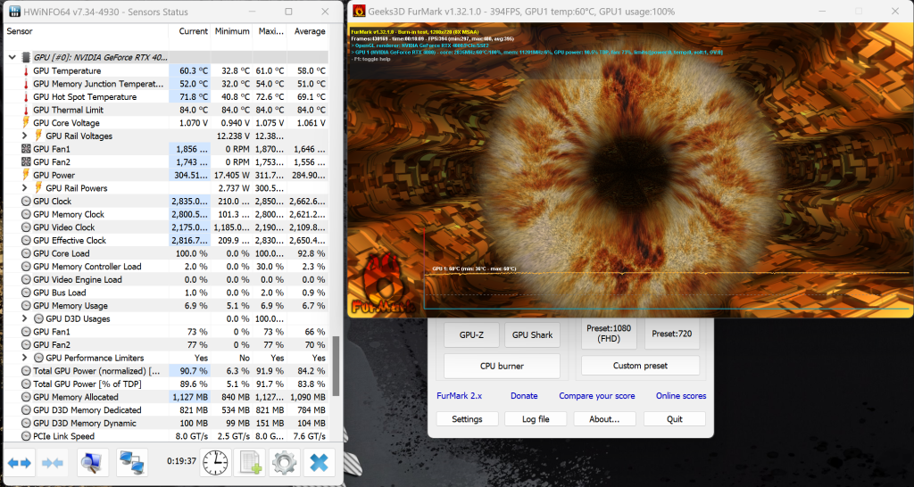
Task: Click the expand columns blue arrows icon
Action: click(20, 462)
